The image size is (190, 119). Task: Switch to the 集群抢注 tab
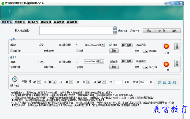point(20,22)
